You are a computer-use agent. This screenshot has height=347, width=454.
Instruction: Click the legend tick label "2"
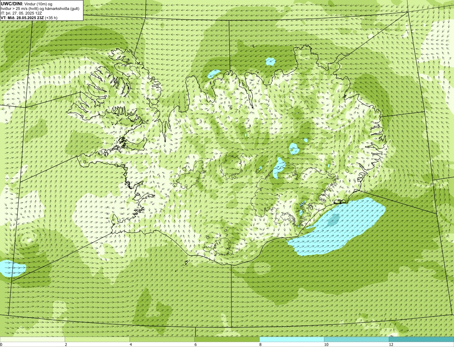(66, 345)
